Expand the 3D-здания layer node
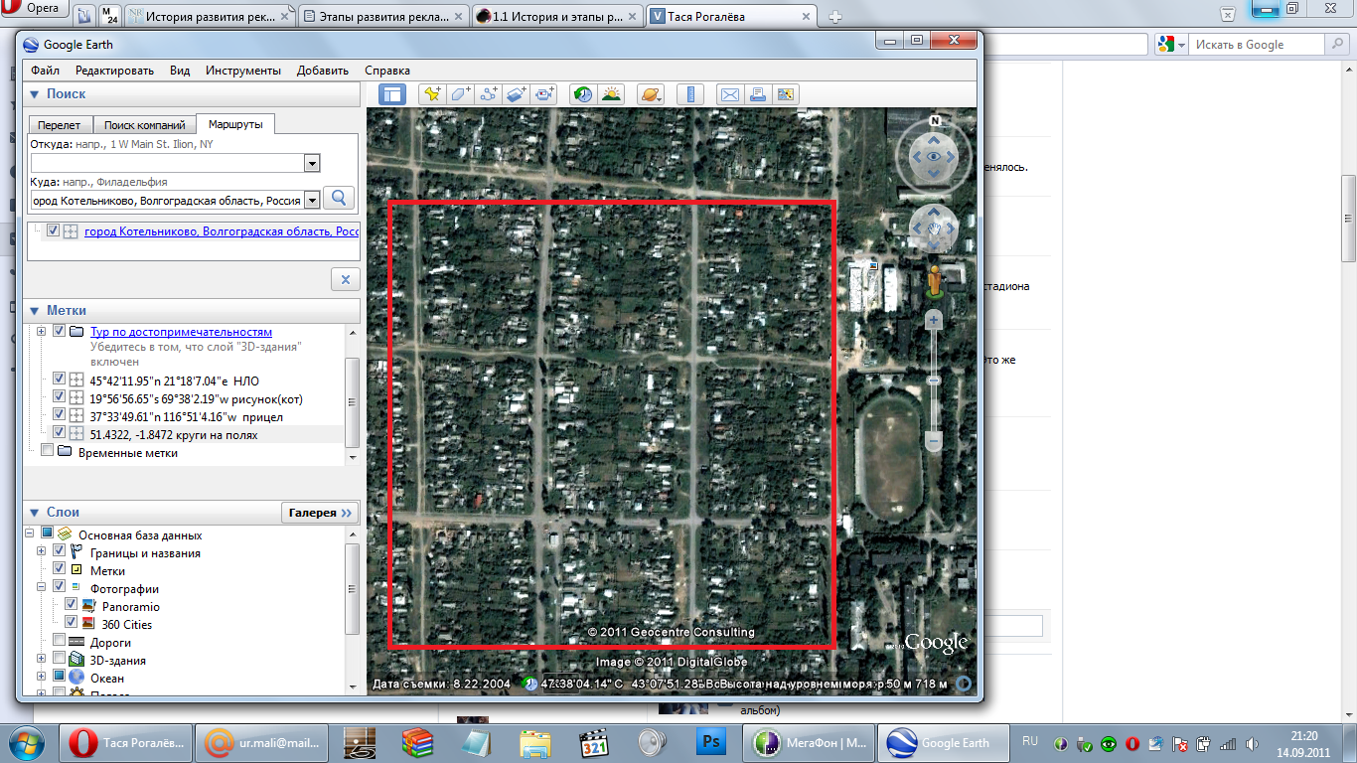The width and height of the screenshot is (1357, 763). pos(41,660)
